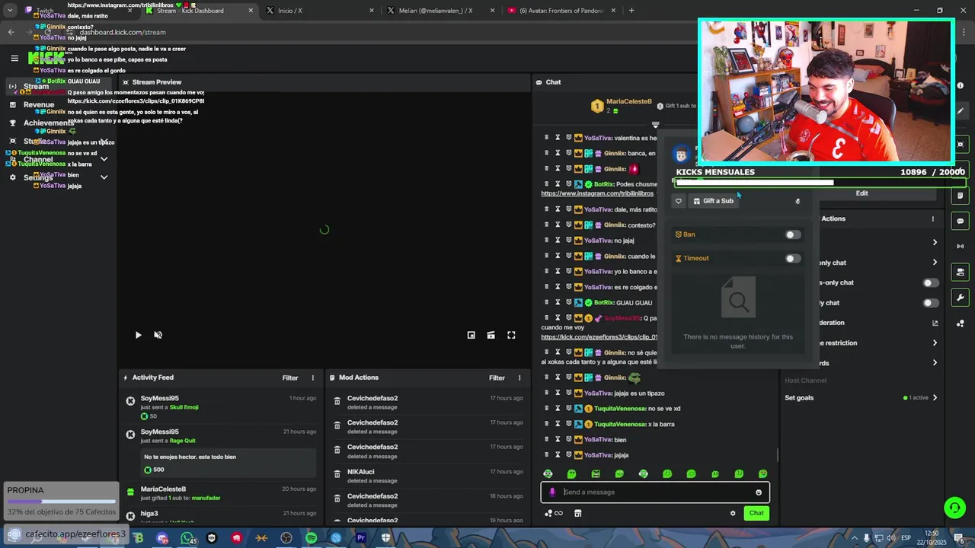Toggle the subscribers-only chat switch
Screen dimensions: 975x548
click(930, 282)
